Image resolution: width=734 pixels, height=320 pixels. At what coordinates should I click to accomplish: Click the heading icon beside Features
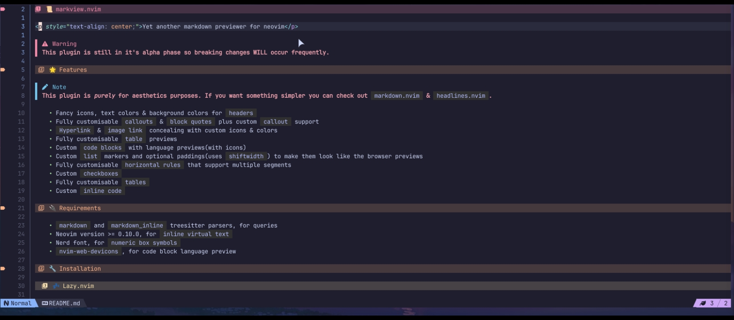tap(41, 70)
